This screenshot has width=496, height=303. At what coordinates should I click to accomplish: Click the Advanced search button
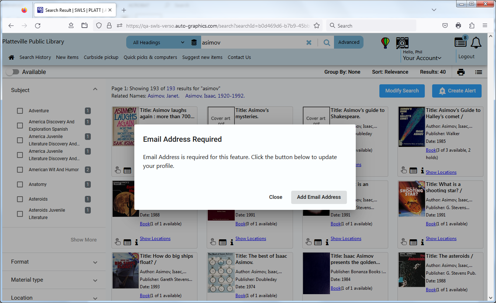pyautogui.click(x=349, y=42)
